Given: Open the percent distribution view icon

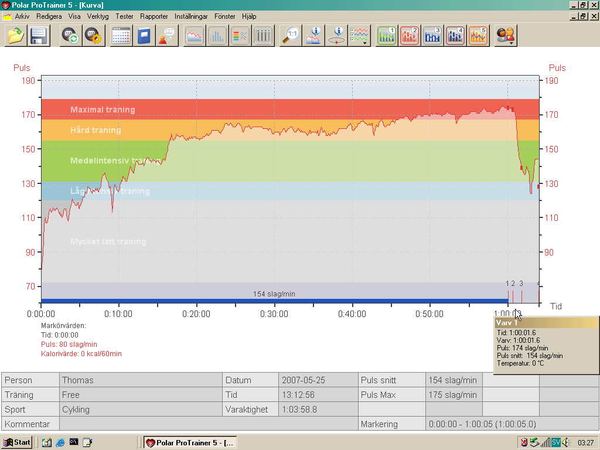Looking at the screenshot, I should point(240,36).
